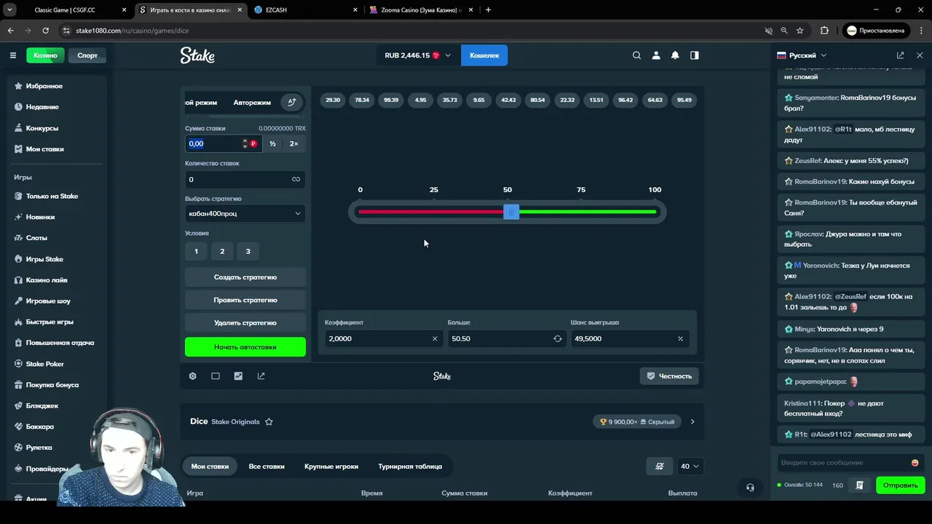Expand the Dice leaderboard arrow
The width and height of the screenshot is (932, 524).
(x=692, y=421)
